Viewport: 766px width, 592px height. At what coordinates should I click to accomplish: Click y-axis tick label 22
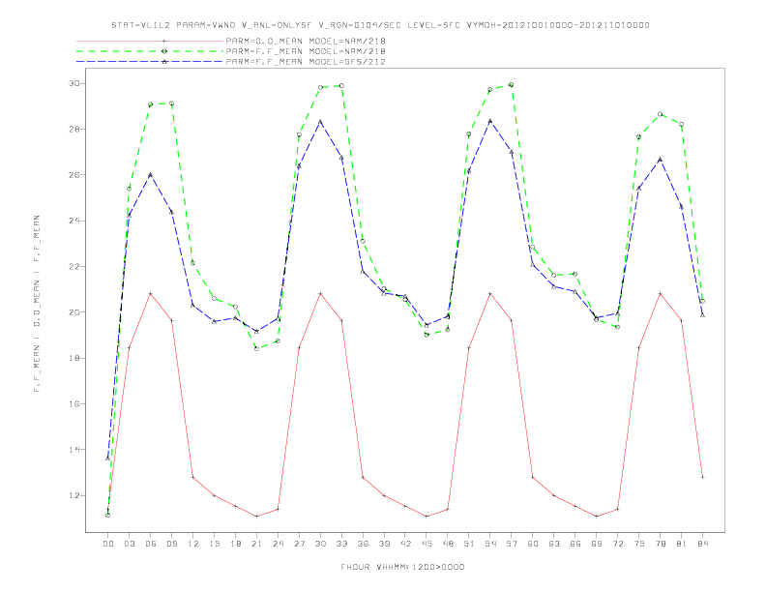pos(74,267)
